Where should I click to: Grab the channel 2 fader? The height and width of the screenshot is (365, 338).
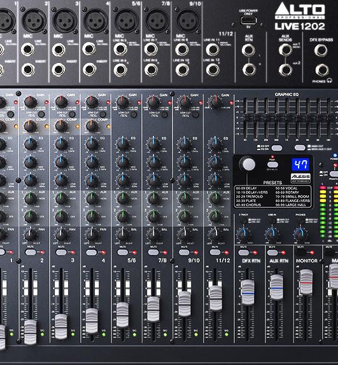[31, 332]
